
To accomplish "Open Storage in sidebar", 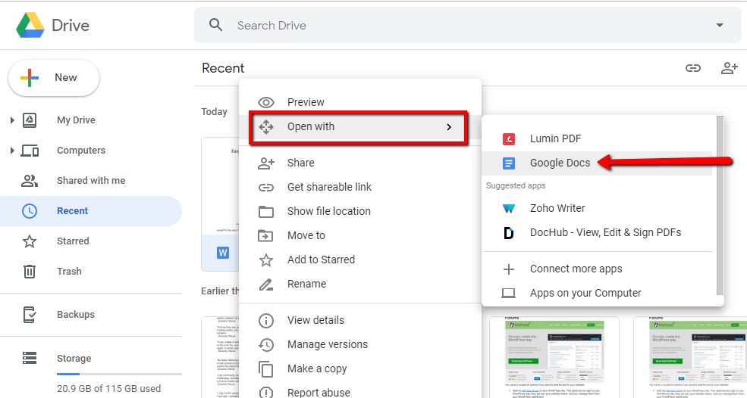I will pos(74,359).
